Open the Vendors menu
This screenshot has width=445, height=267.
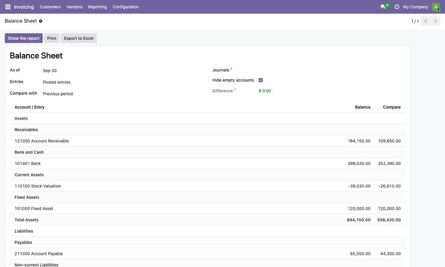point(74,7)
